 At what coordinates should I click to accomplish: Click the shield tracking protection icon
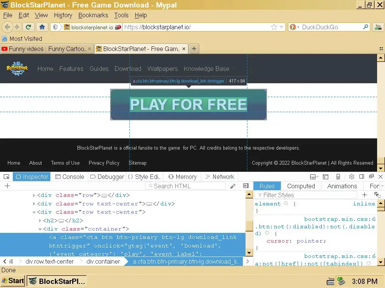[x=55, y=27]
